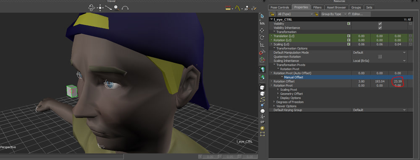
Task: Switch to the Sets tab
Action: click(x=369, y=8)
